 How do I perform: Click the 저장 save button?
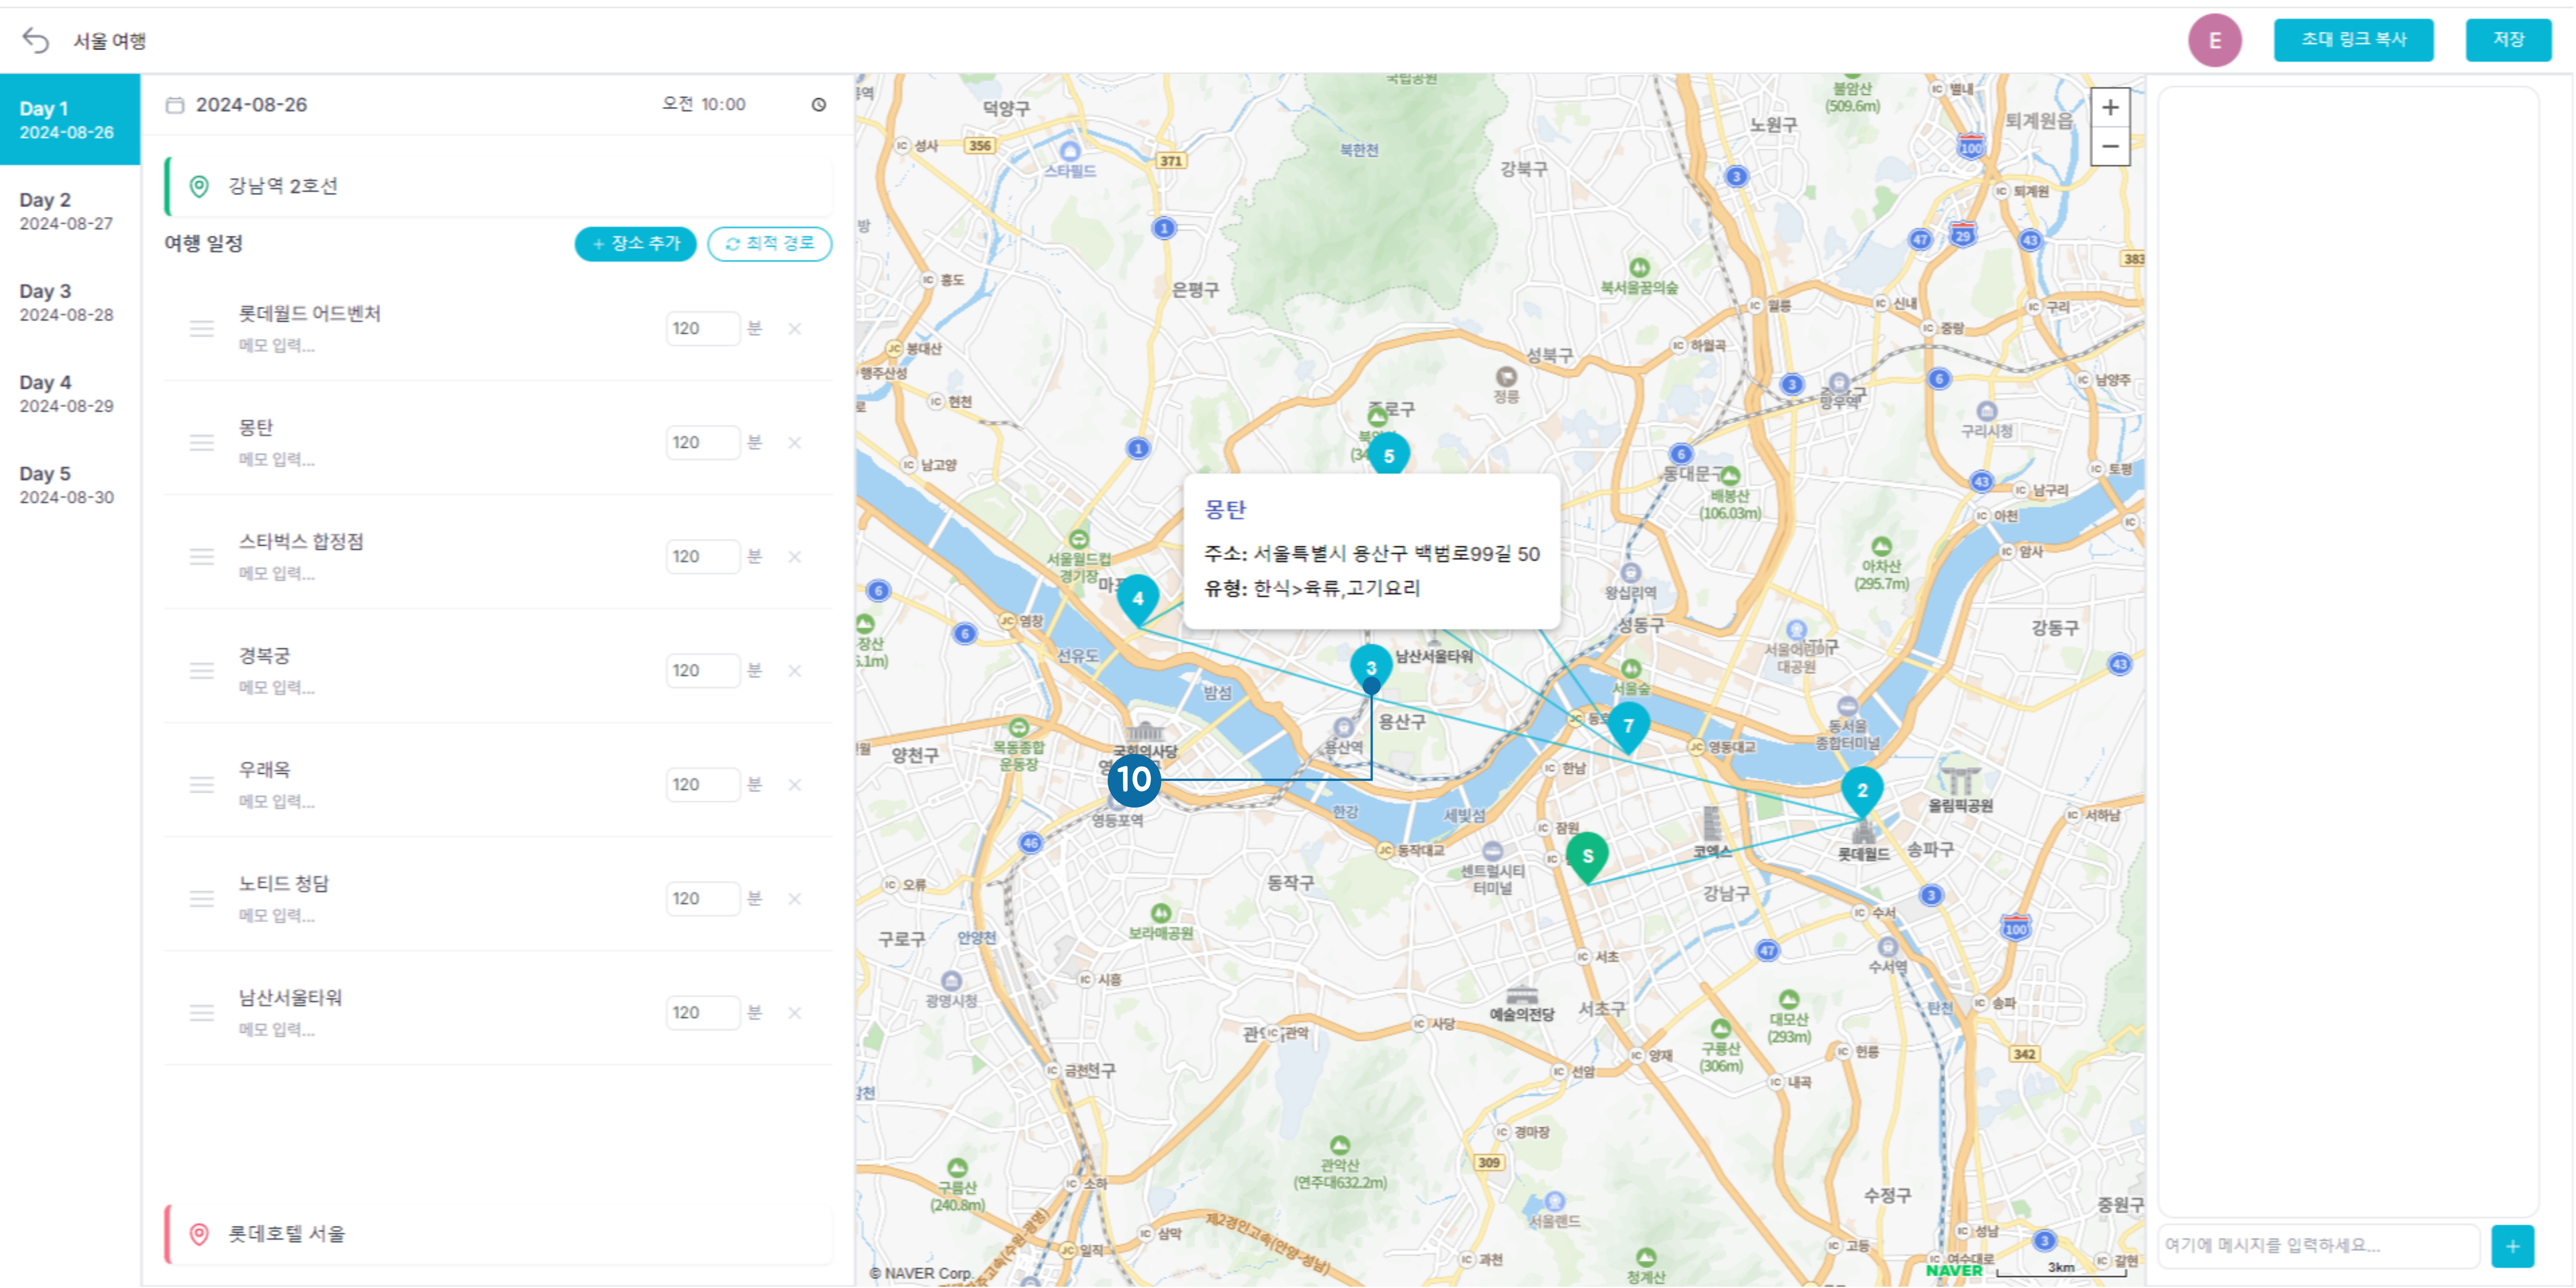pos(2508,40)
